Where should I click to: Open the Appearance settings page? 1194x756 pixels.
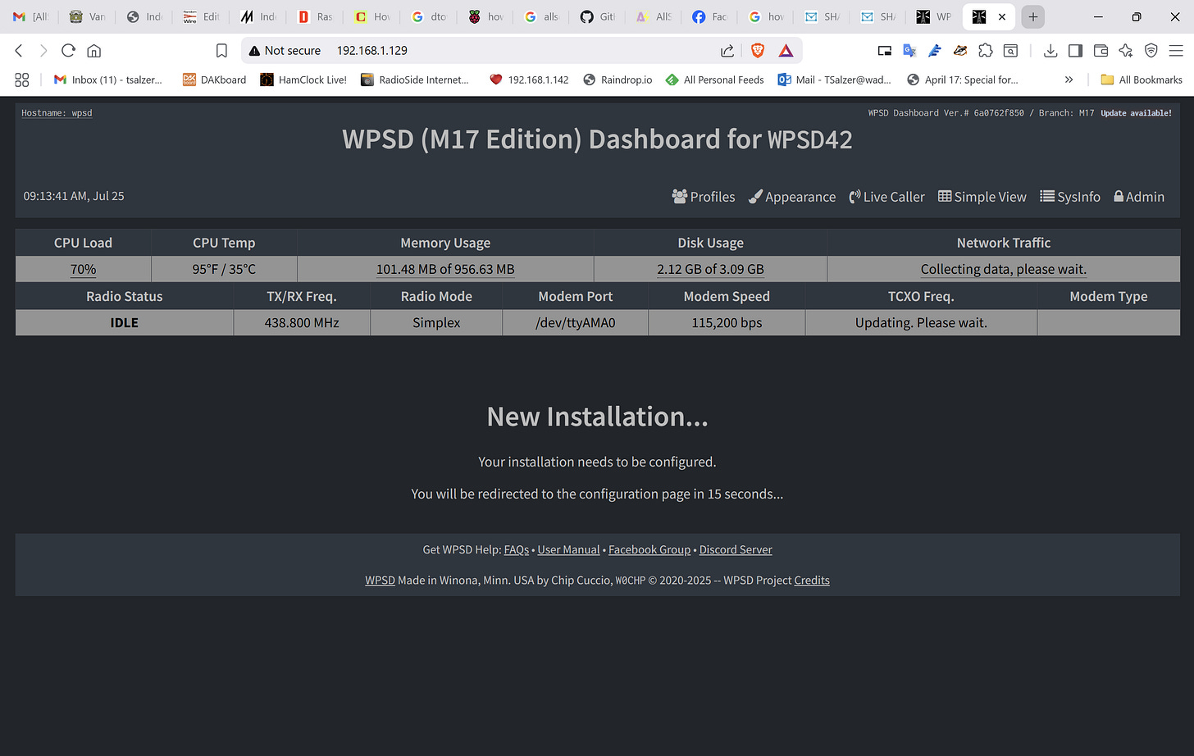coord(792,197)
